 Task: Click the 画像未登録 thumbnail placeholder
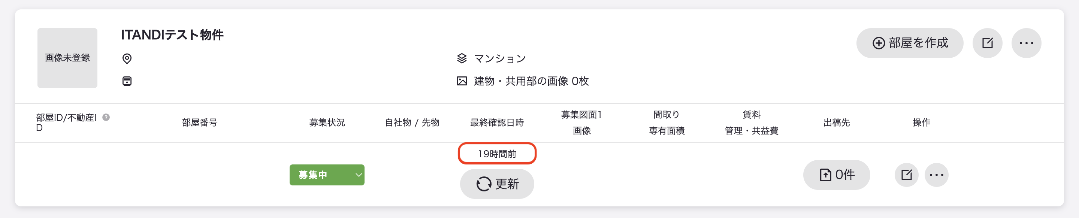67,58
